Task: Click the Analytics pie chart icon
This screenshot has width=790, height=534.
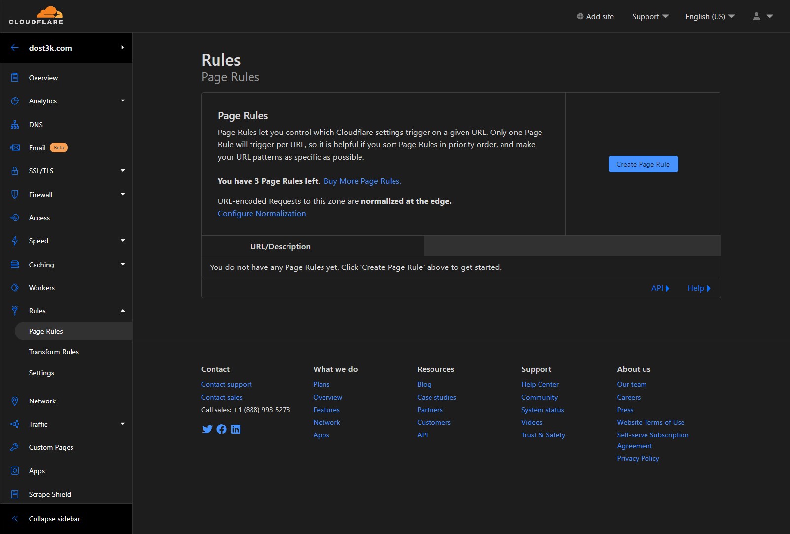Action: pos(15,101)
